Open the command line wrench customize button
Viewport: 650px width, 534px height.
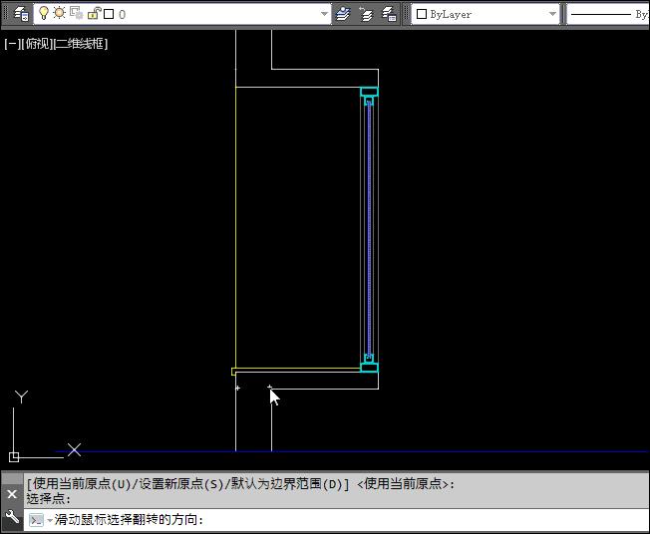click(12, 516)
